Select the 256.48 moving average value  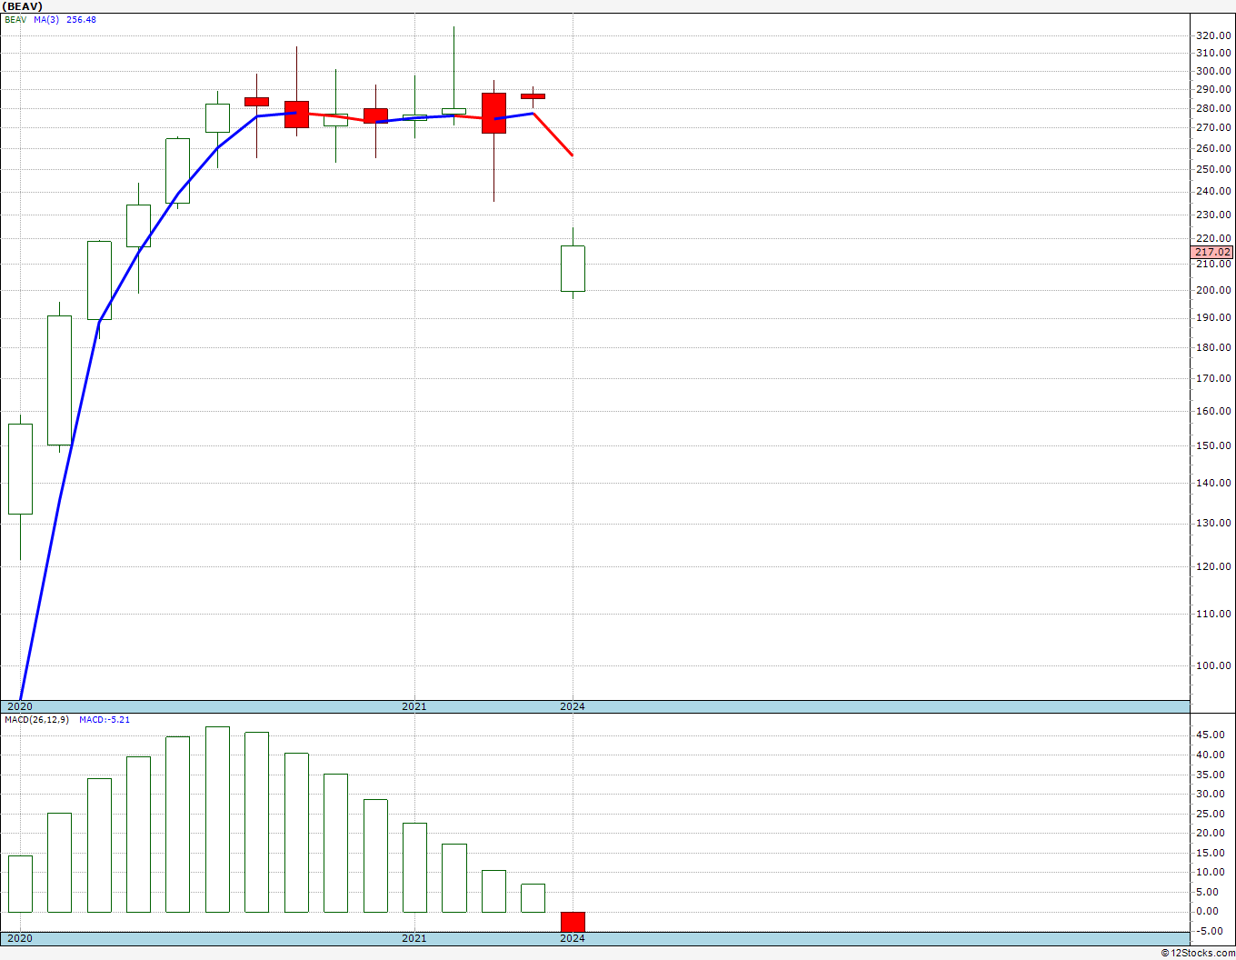click(x=81, y=20)
